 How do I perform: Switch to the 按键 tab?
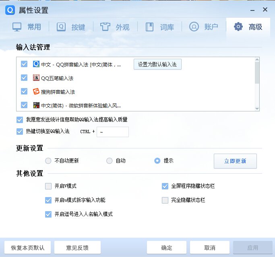tap(71, 27)
